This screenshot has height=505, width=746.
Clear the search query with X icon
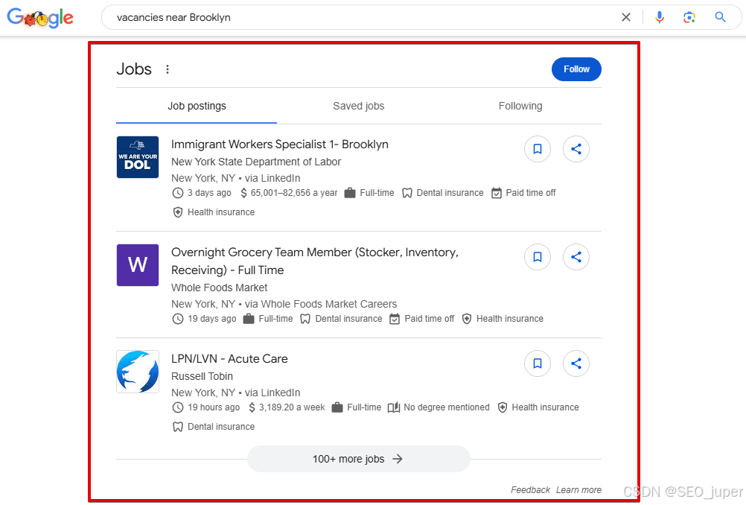(626, 18)
